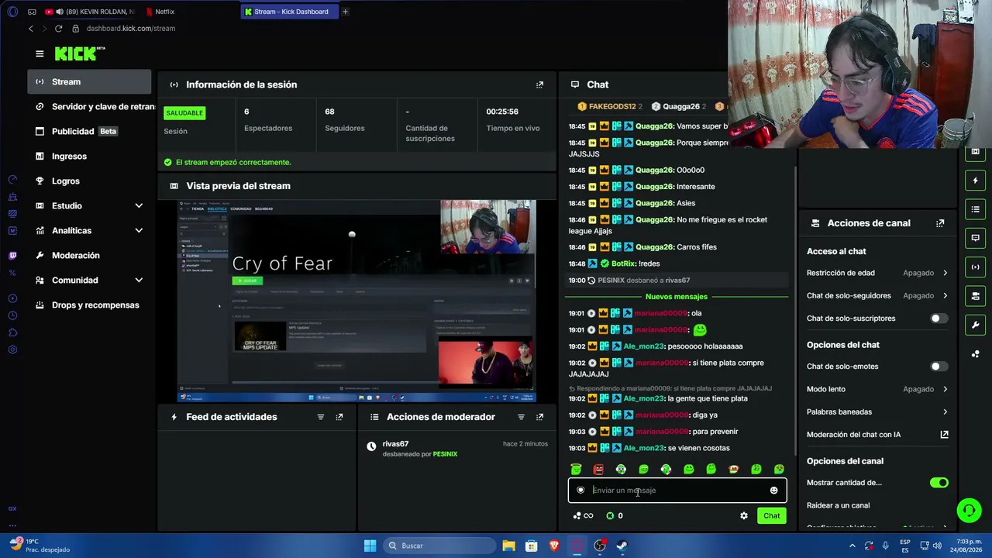The image size is (992, 558).
Task: Click Nuevos mensajes divider to jump down
Action: pyautogui.click(x=677, y=297)
